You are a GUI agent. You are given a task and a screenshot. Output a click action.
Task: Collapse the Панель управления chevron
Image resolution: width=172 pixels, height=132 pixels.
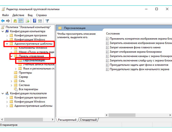11,56
